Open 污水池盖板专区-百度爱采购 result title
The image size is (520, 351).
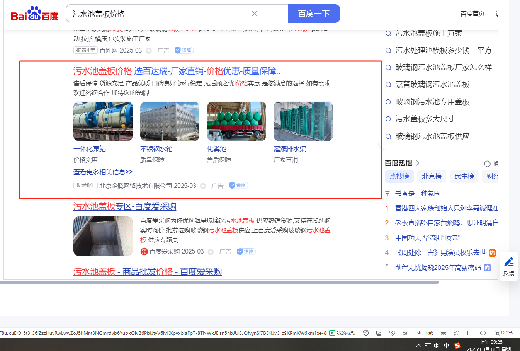(125, 206)
